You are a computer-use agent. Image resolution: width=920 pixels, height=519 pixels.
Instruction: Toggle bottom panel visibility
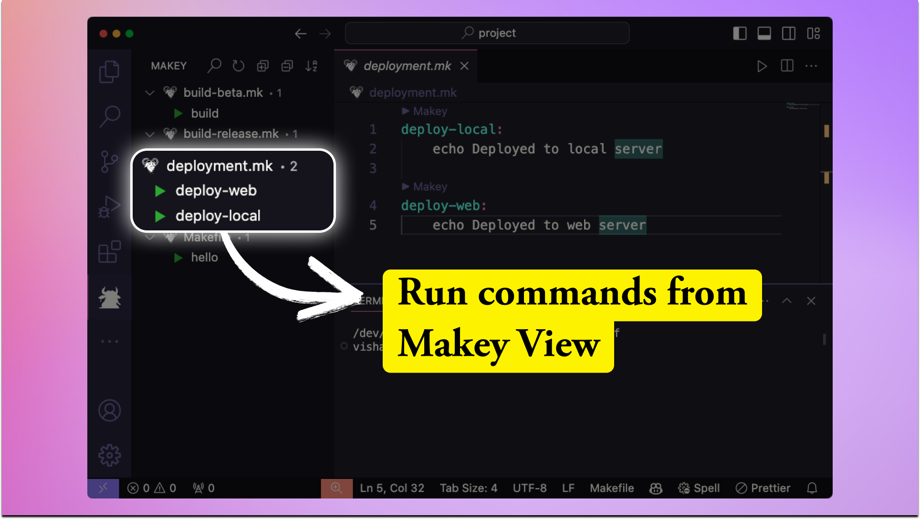764,33
